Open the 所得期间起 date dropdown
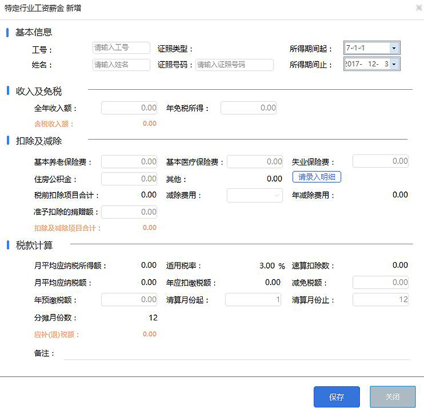 [x=394, y=48]
